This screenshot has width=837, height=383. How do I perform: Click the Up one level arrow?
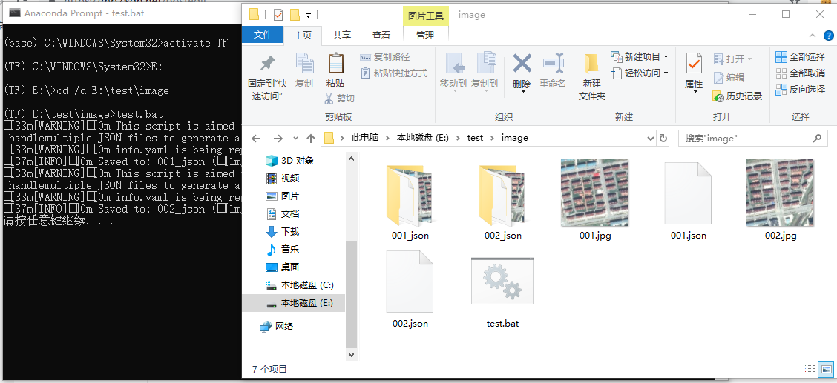(311, 139)
